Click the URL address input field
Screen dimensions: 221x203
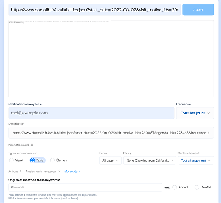[x=94, y=10]
